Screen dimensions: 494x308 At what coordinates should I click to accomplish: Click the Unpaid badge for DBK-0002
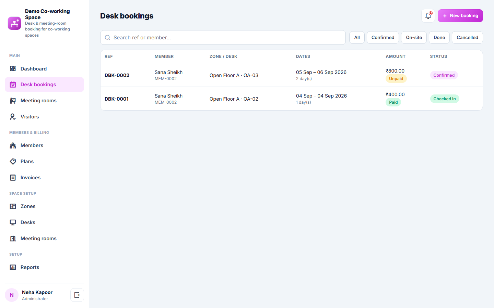(396, 79)
